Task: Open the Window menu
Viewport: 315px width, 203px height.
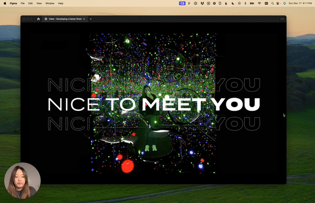Action: (50, 3)
